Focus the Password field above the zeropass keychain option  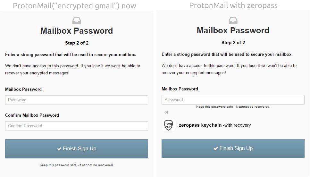tap(233, 100)
